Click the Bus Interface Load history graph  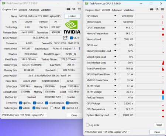[x=149, y=62]
